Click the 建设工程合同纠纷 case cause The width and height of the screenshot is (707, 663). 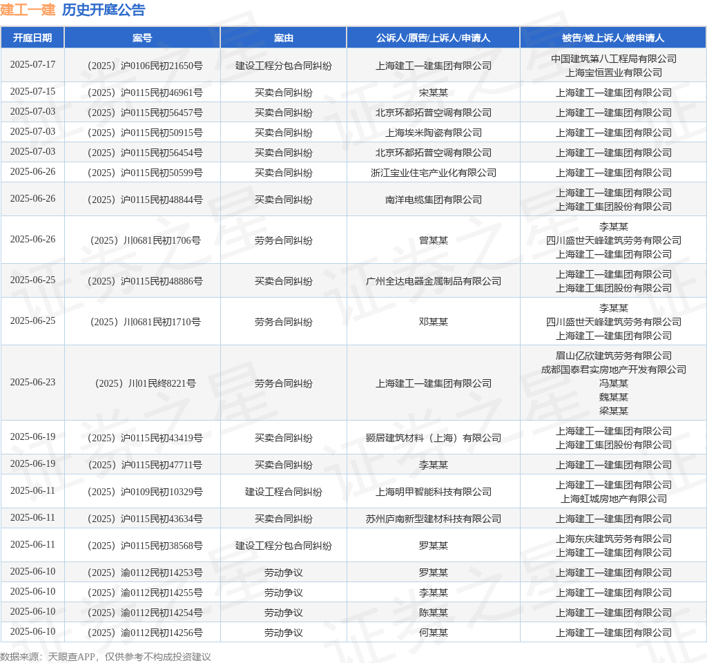coord(284,492)
